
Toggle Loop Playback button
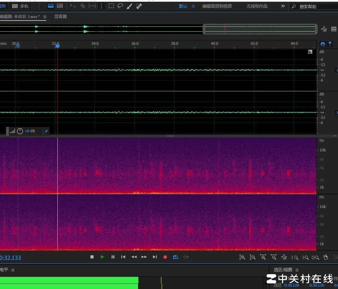[176, 257]
